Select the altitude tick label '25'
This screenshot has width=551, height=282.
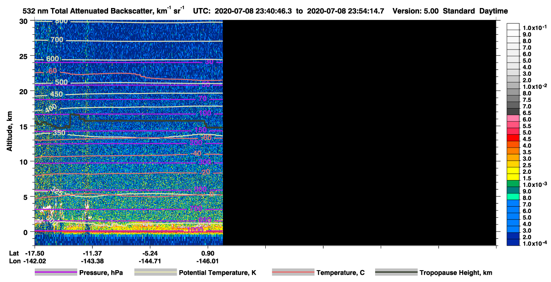click(x=24, y=56)
